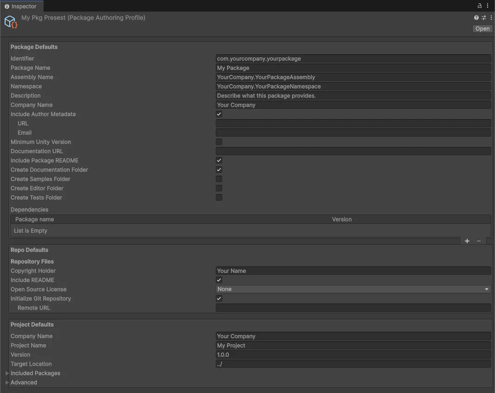This screenshot has width=495, height=393.
Task: Click the Package Authoring Profile asset icon
Action: click(11, 22)
